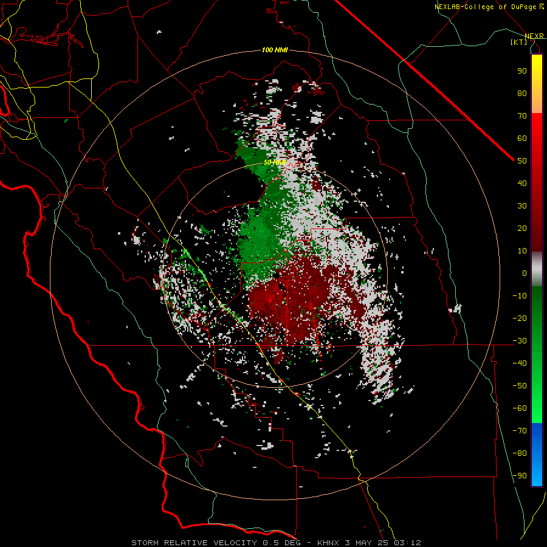Click the [KT] units label
The width and height of the screenshot is (547, 547).
(x=519, y=42)
